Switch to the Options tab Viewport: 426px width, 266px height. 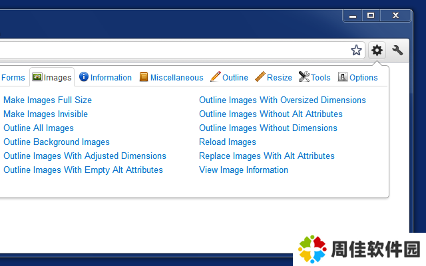click(357, 78)
